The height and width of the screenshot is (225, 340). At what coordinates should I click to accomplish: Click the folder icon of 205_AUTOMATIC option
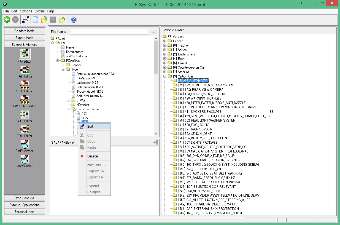pyautogui.click(x=175, y=81)
